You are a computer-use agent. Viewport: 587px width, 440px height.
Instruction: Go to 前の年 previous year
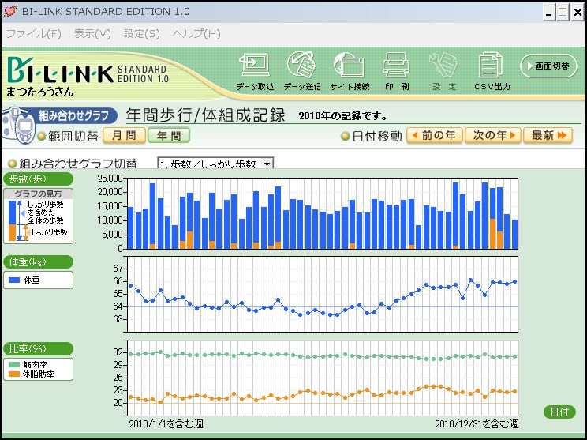tap(435, 135)
